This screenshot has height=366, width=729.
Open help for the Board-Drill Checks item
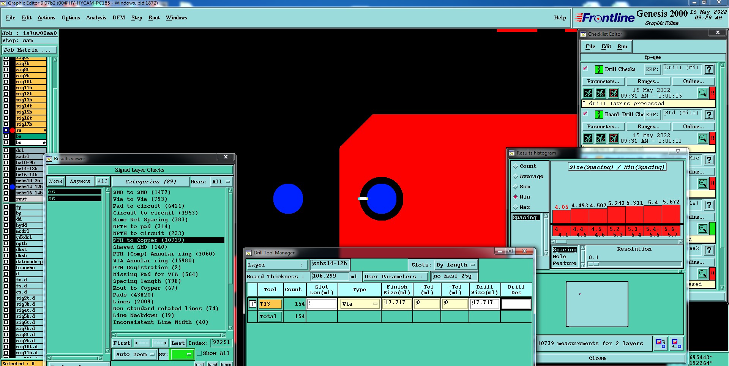(709, 115)
